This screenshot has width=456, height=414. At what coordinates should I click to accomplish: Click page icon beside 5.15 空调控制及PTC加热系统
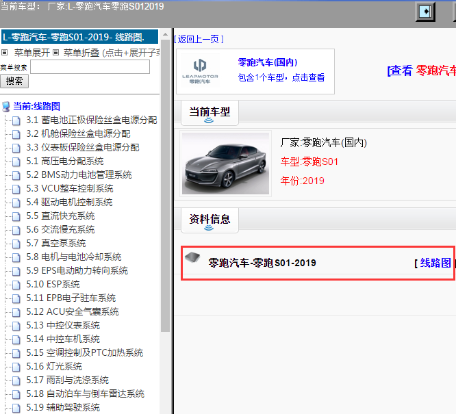click(x=16, y=352)
